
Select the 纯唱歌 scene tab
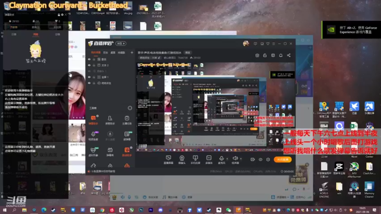point(121,53)
